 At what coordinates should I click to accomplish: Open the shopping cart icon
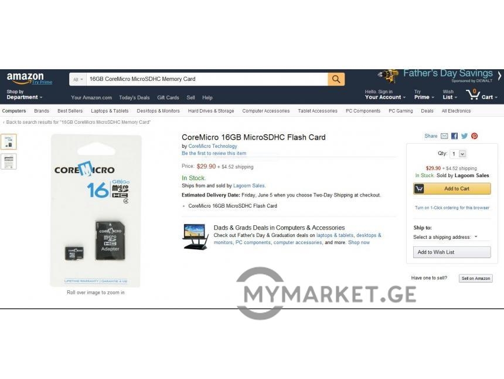[473, 94]
